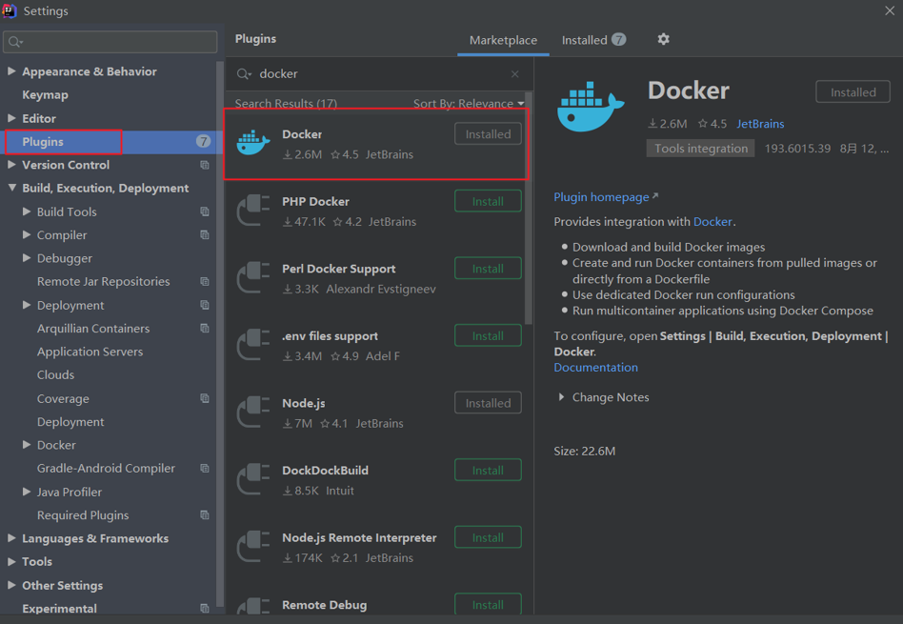Close the Settings dialog window
Screen dimensions: 903x624
pos(889,10)
